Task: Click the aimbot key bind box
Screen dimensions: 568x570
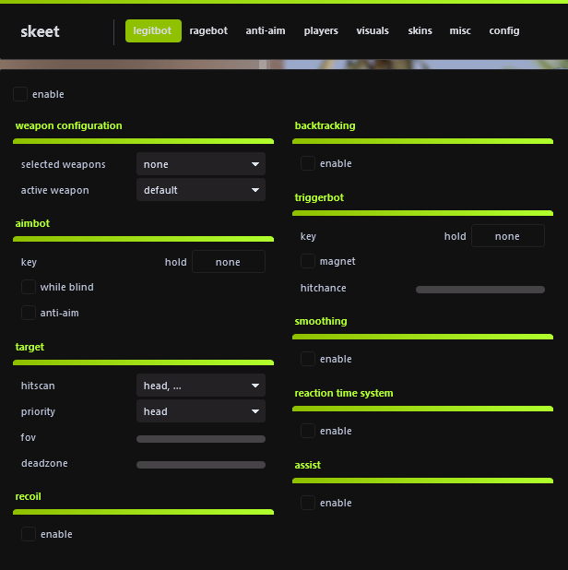Action: click(229, 262)
